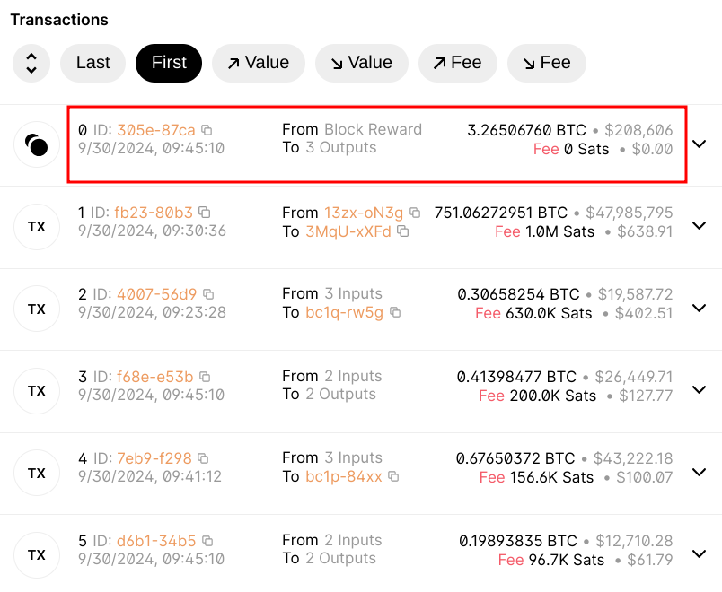This screenshot has width=722, height=592.
Task: Select the First sorting option
Action: [x=168, y=63]
